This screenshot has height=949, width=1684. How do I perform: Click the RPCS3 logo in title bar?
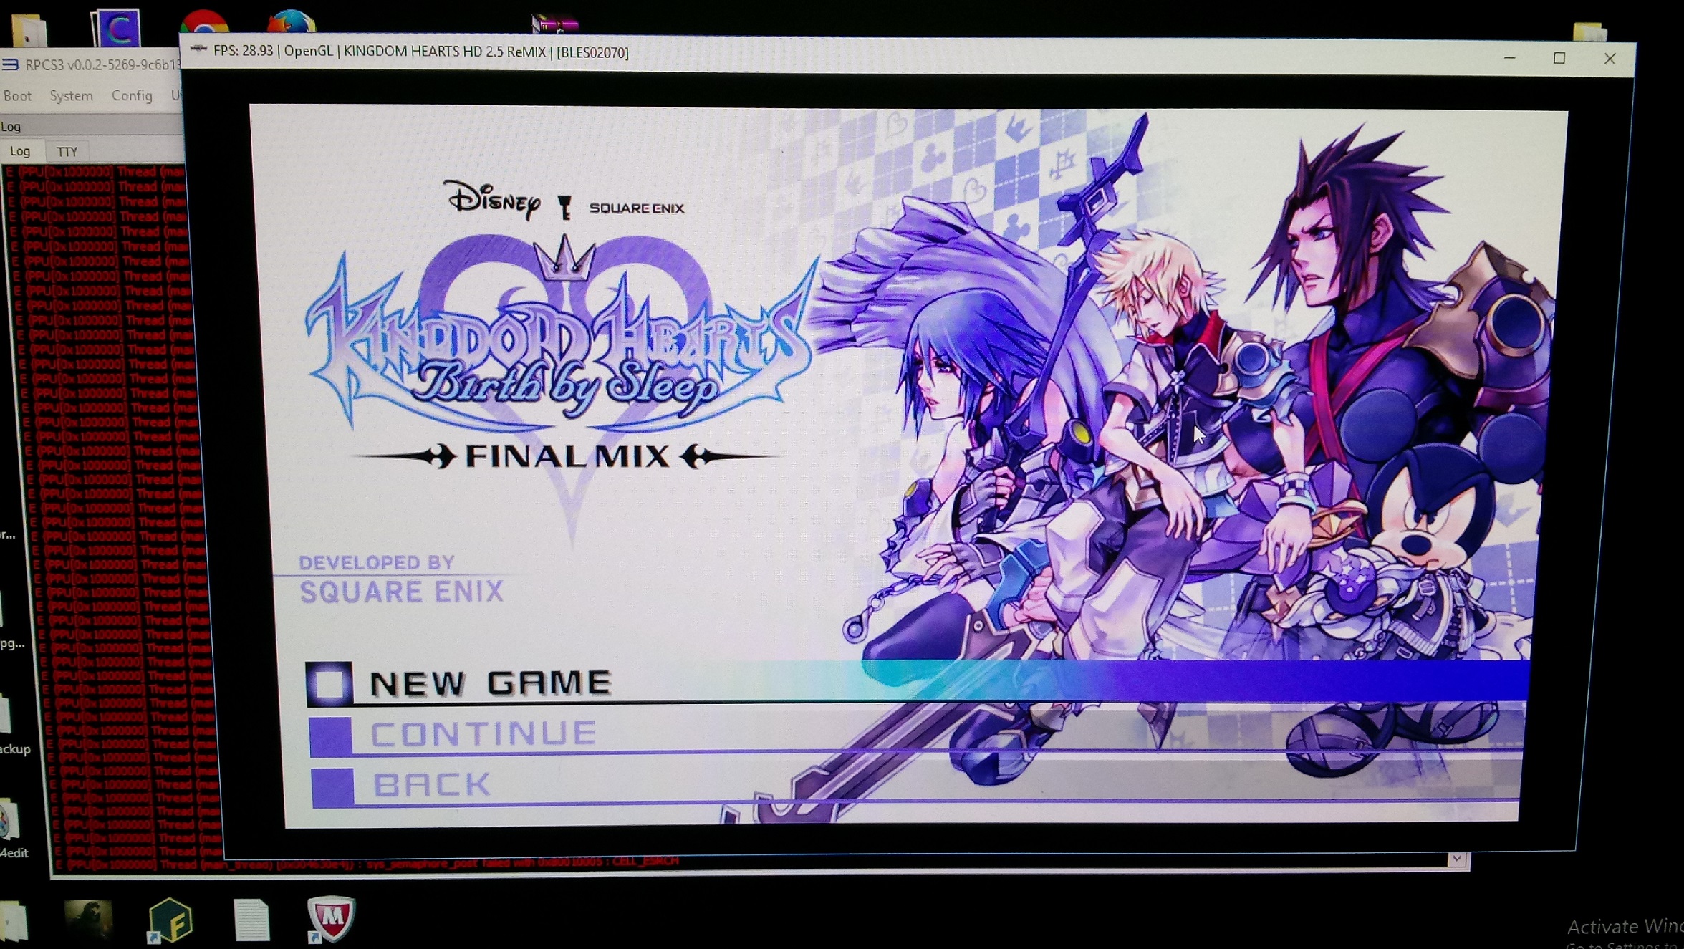coord(10,65)
